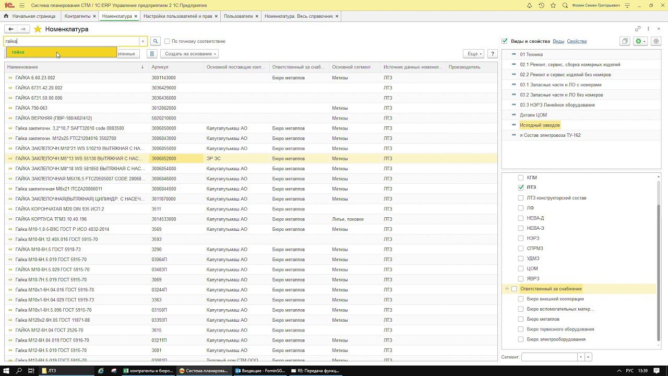Open the 'Сегмент' dropdown arrow
The width and height of the screenshot is (668, 376).
580,357
